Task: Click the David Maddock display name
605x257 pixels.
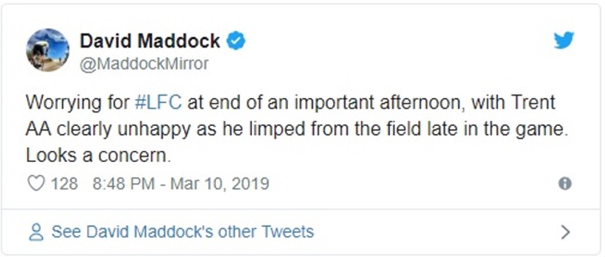Action: (150, 41)
